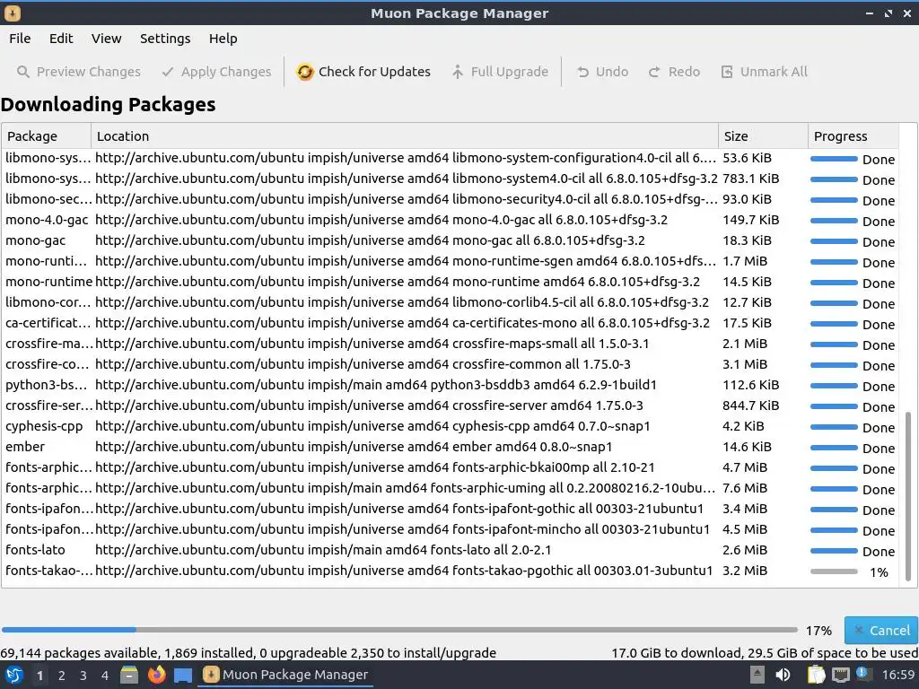Click the removable media eject tray icon

(x=757, y=675)
